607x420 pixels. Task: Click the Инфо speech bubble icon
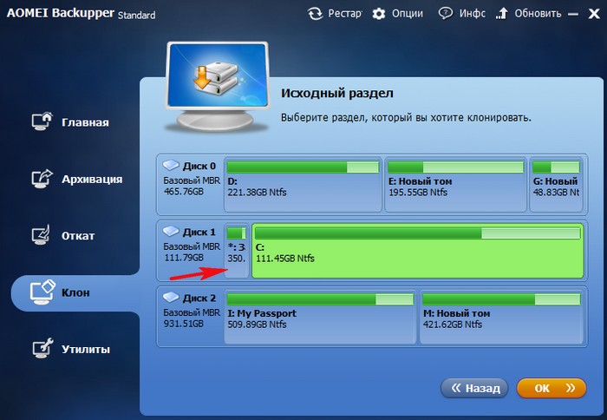pyautogui.click(x=445, y=14)
